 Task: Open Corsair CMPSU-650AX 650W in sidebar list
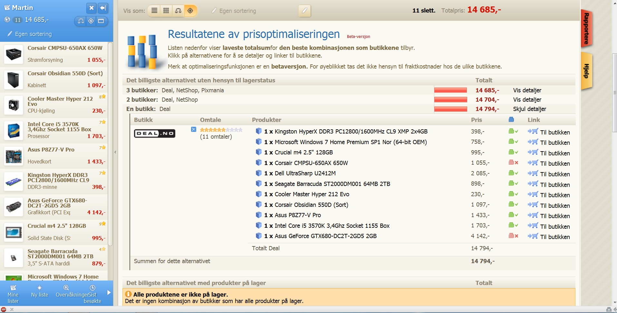click(65, 48)
